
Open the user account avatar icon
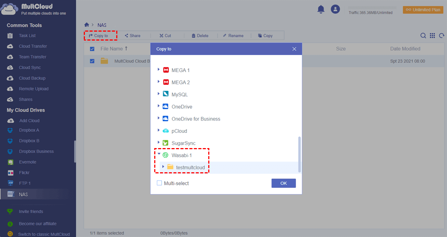pos(336,9)
